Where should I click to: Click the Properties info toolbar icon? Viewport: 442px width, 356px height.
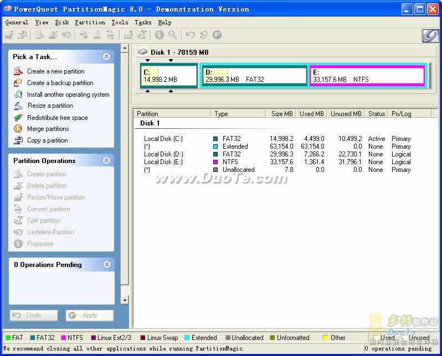(160, 35)
